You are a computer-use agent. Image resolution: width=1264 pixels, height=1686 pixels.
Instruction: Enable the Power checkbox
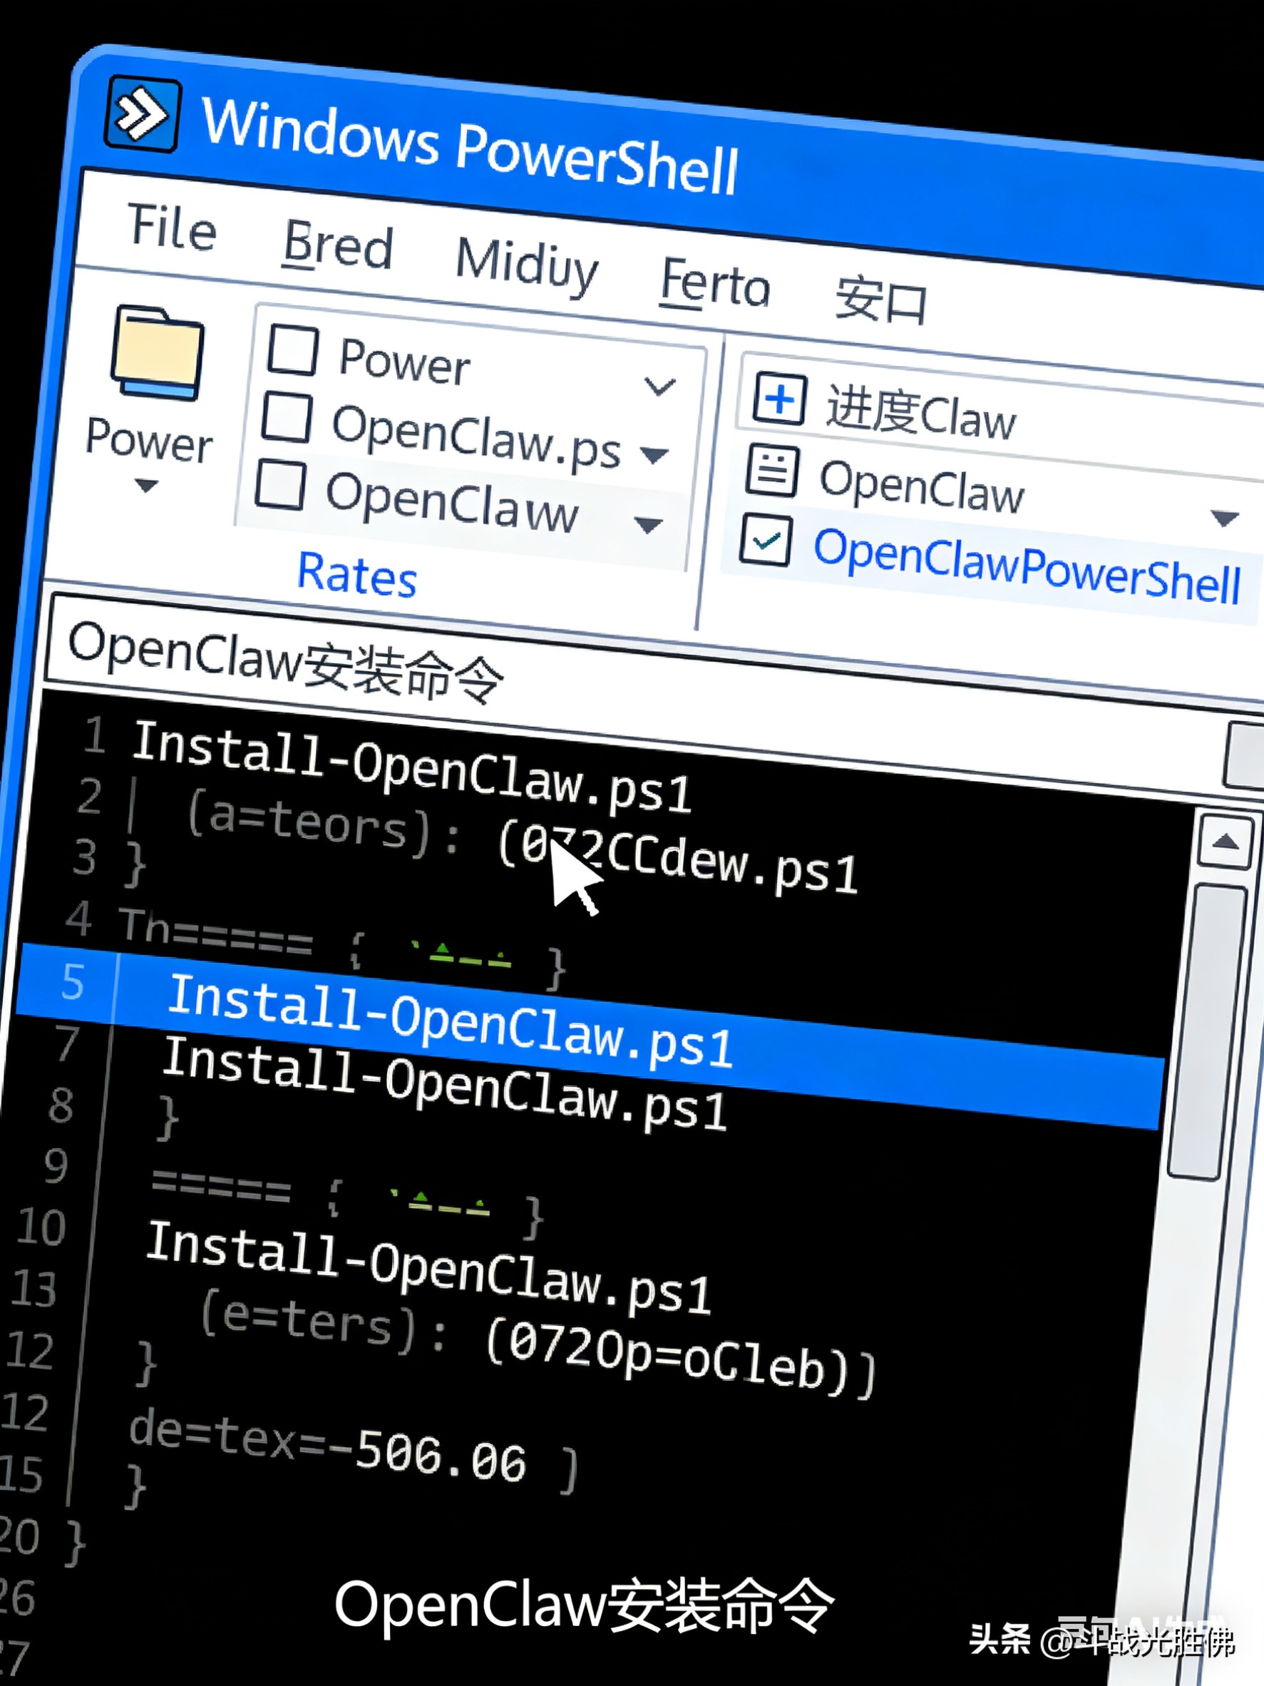point(292,350)
